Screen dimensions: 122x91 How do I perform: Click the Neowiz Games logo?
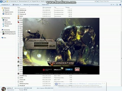pyautogui.click(x=47, y=70)
